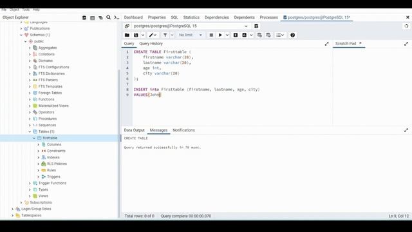Maximize the Scratch Pad panel
The height and width of the screenshot is (232, 412).
406,44
